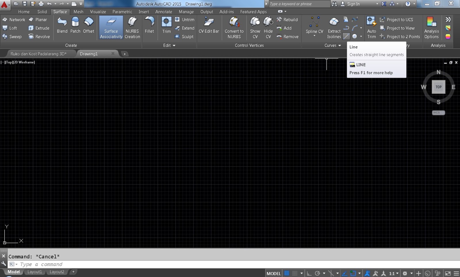Click Show CV

pos(255,28)
